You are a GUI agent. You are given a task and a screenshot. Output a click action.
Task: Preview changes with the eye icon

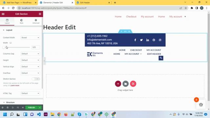pos(23,108)
